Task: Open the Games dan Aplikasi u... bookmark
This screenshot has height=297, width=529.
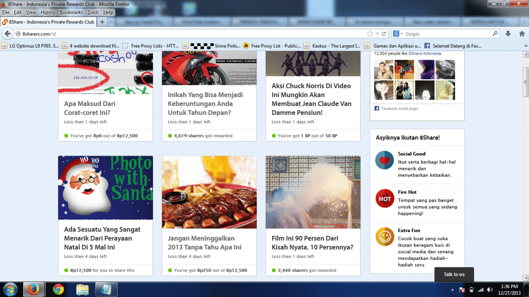Action: coord(393,46)
